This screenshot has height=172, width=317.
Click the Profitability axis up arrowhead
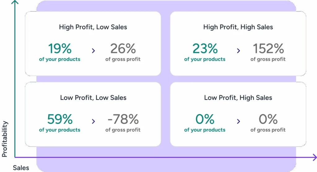pyautogui.click(x=15, y=2)
